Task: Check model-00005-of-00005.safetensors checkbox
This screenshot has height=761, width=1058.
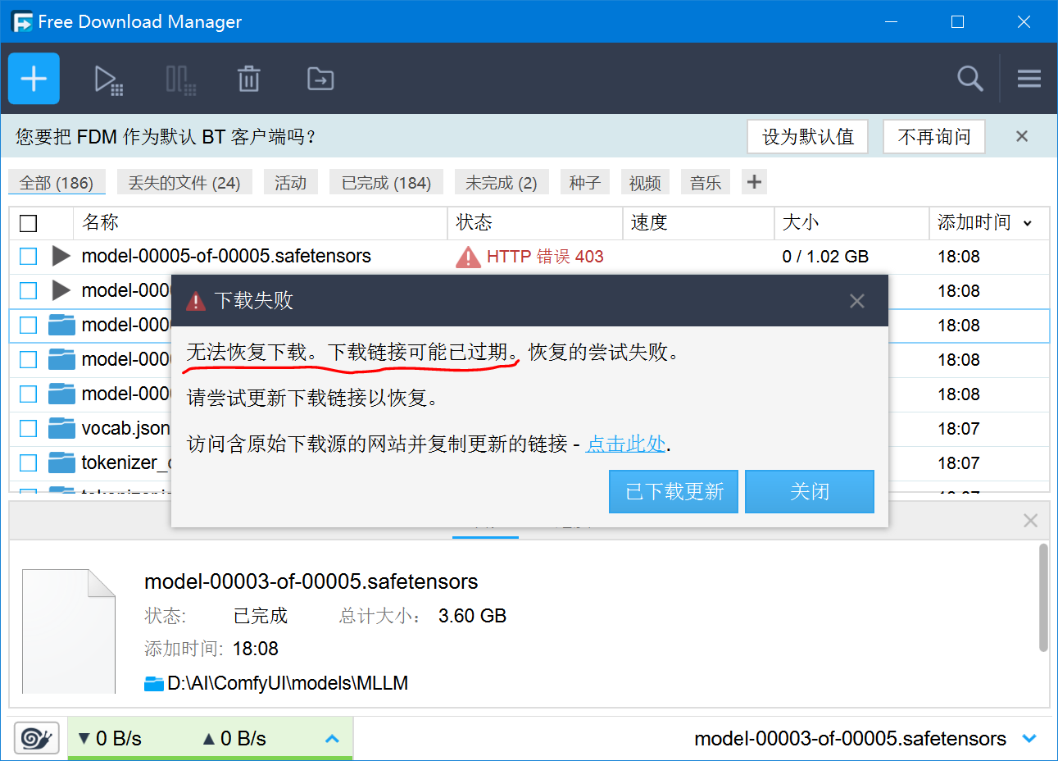Action: tap(27, 256)
